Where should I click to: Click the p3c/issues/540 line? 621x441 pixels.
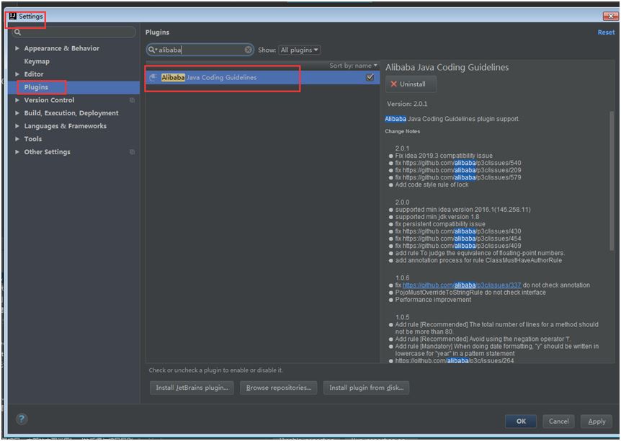click(x=458, y=164)
